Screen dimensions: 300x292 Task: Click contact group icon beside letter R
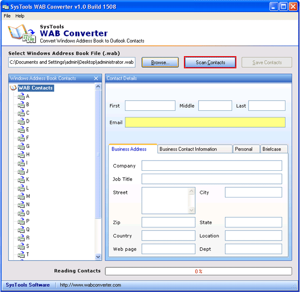[x=21, y=238]
